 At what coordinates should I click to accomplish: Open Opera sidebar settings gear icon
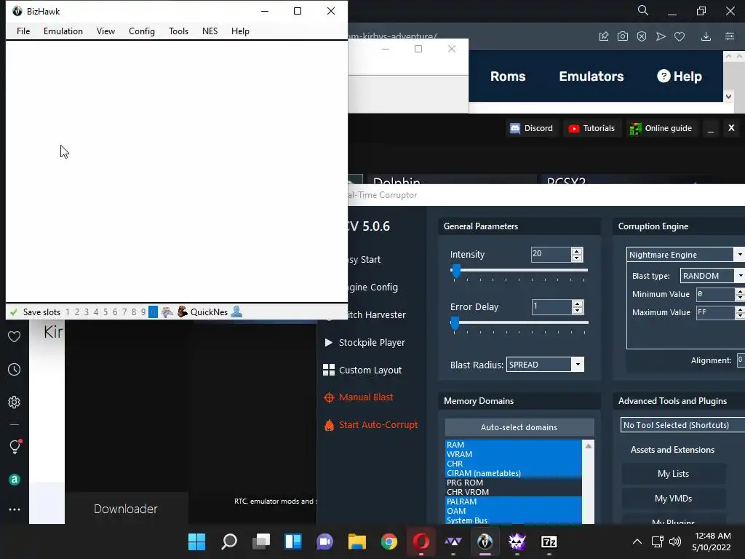[15, 402]
